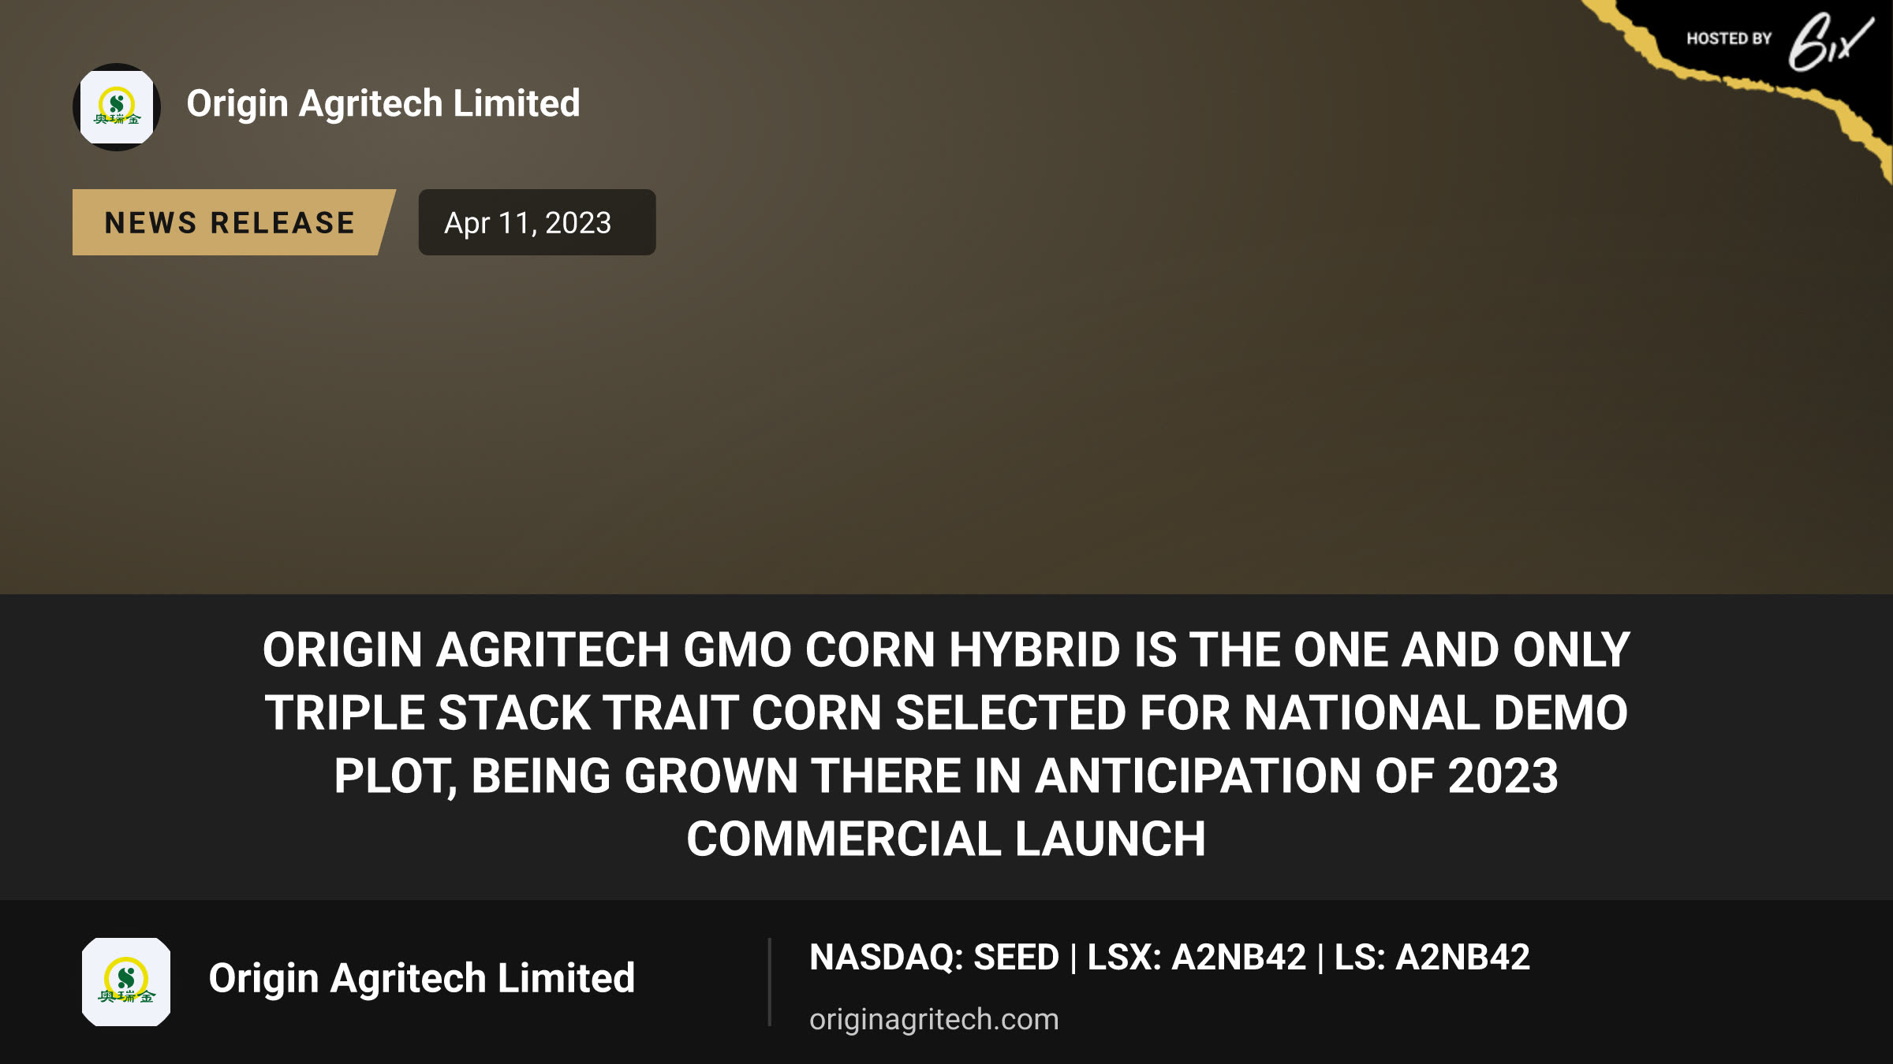Viewport: 1893px width, 1064px height.
Task: Click the Origin Agritech logo in footer
Action: (126, 981)
